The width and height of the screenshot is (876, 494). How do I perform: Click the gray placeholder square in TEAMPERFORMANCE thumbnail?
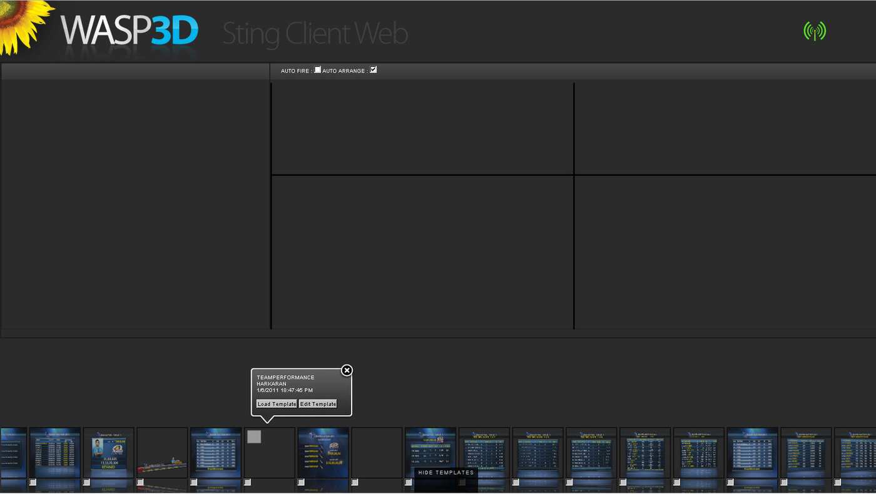254,436
